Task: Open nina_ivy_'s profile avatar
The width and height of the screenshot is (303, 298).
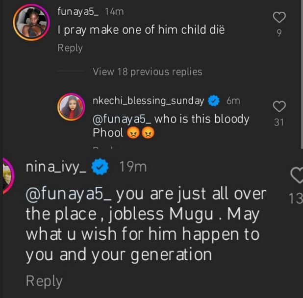Action: coord(6,175)
